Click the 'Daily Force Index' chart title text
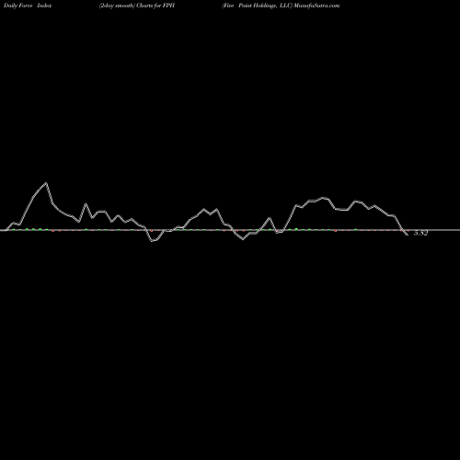This screenshot has width=460, height=460. pyautogui.click(x=28, y=6)
